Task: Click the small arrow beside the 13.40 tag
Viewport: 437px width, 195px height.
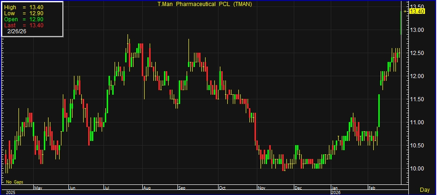Action: click(406, 11)
